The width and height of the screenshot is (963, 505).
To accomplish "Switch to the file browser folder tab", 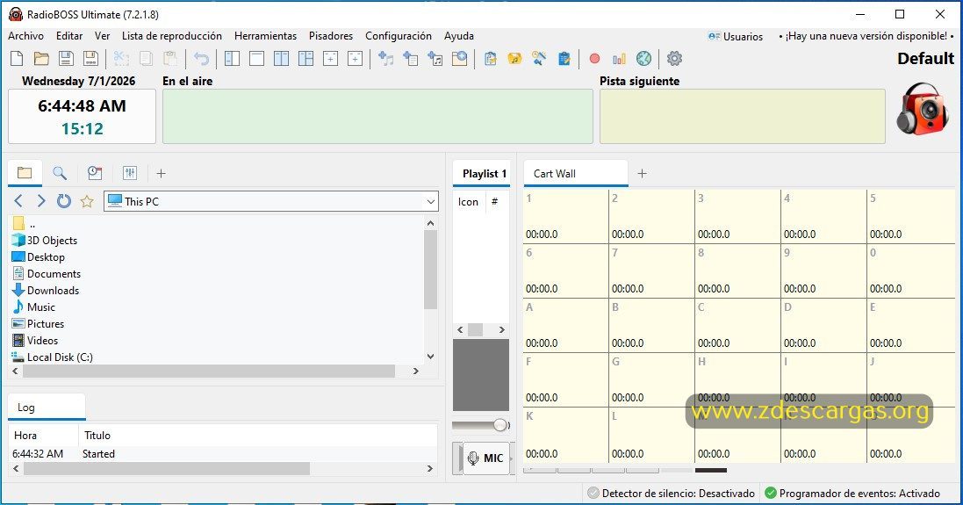I will (25, 173).
